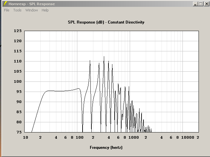Minimize the Hornresp SPL Response window

tap(195, 4)
